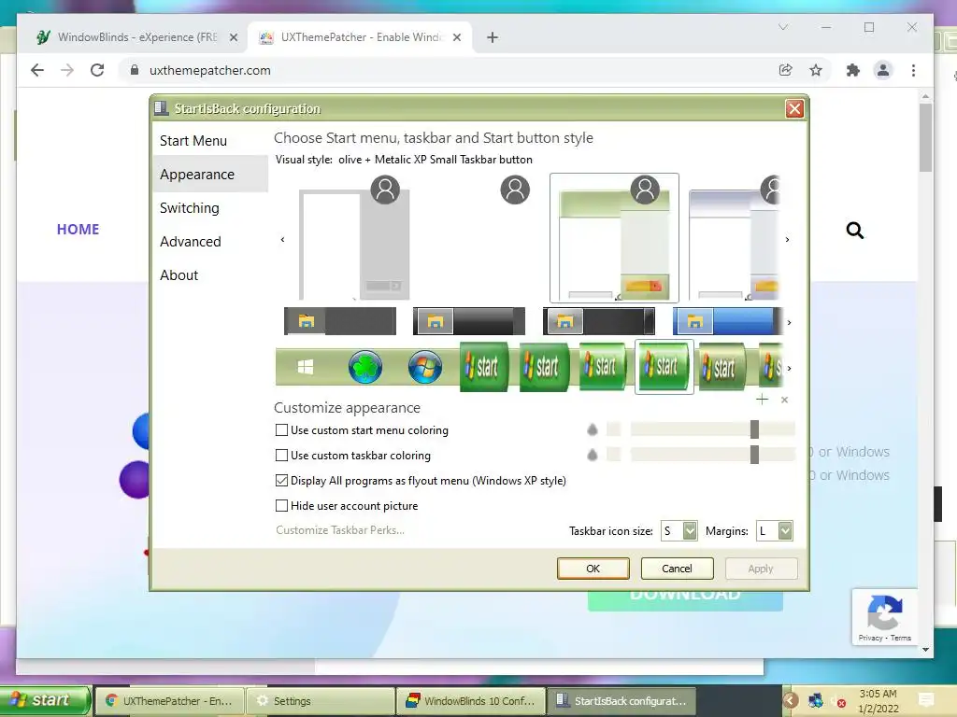Viewport: 957px width, 717px height.
Task: Close the UXThemePatcher browser tab
Action: click(456, 37)
